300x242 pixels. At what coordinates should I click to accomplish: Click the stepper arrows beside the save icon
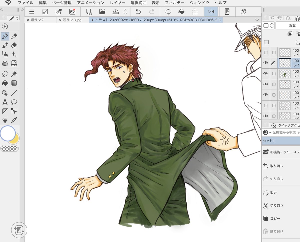pos(126,11)
